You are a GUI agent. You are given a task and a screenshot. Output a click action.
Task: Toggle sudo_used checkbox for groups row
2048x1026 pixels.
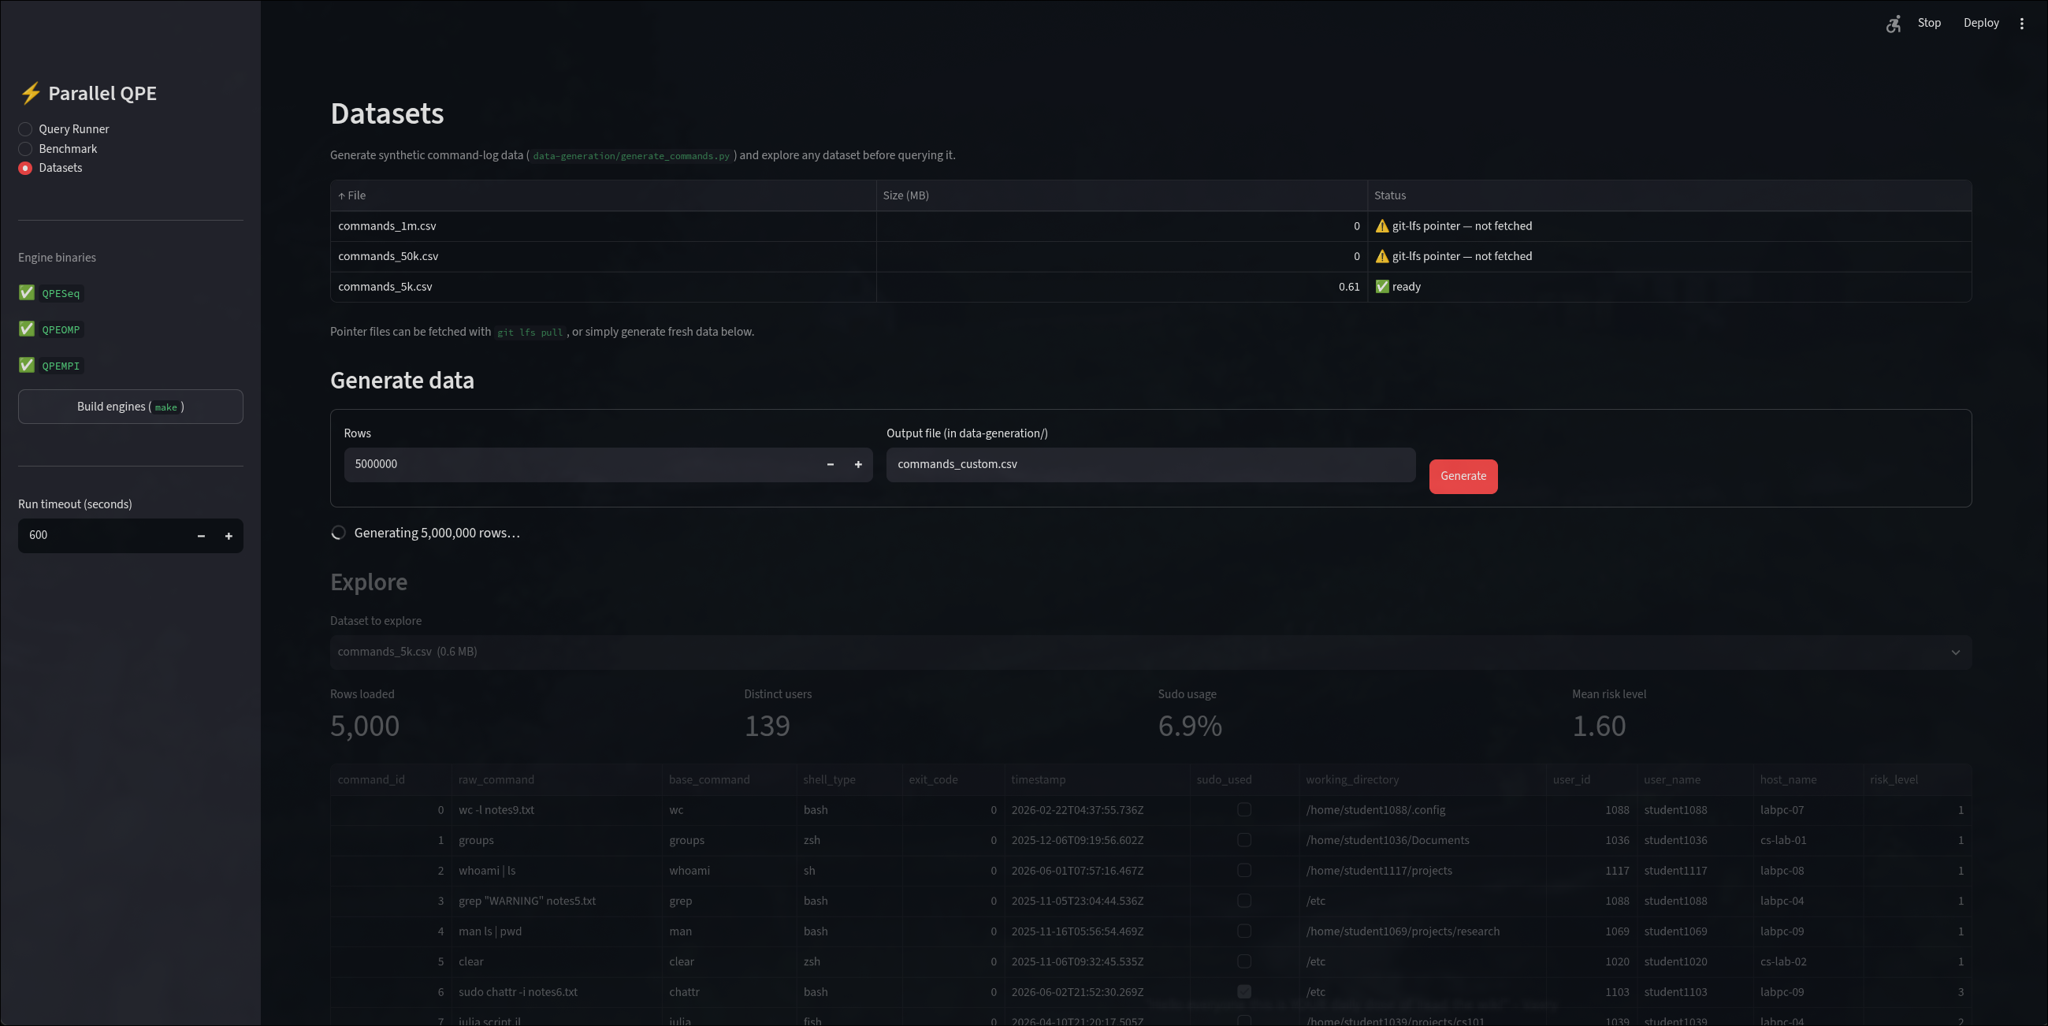point(1244,840)
